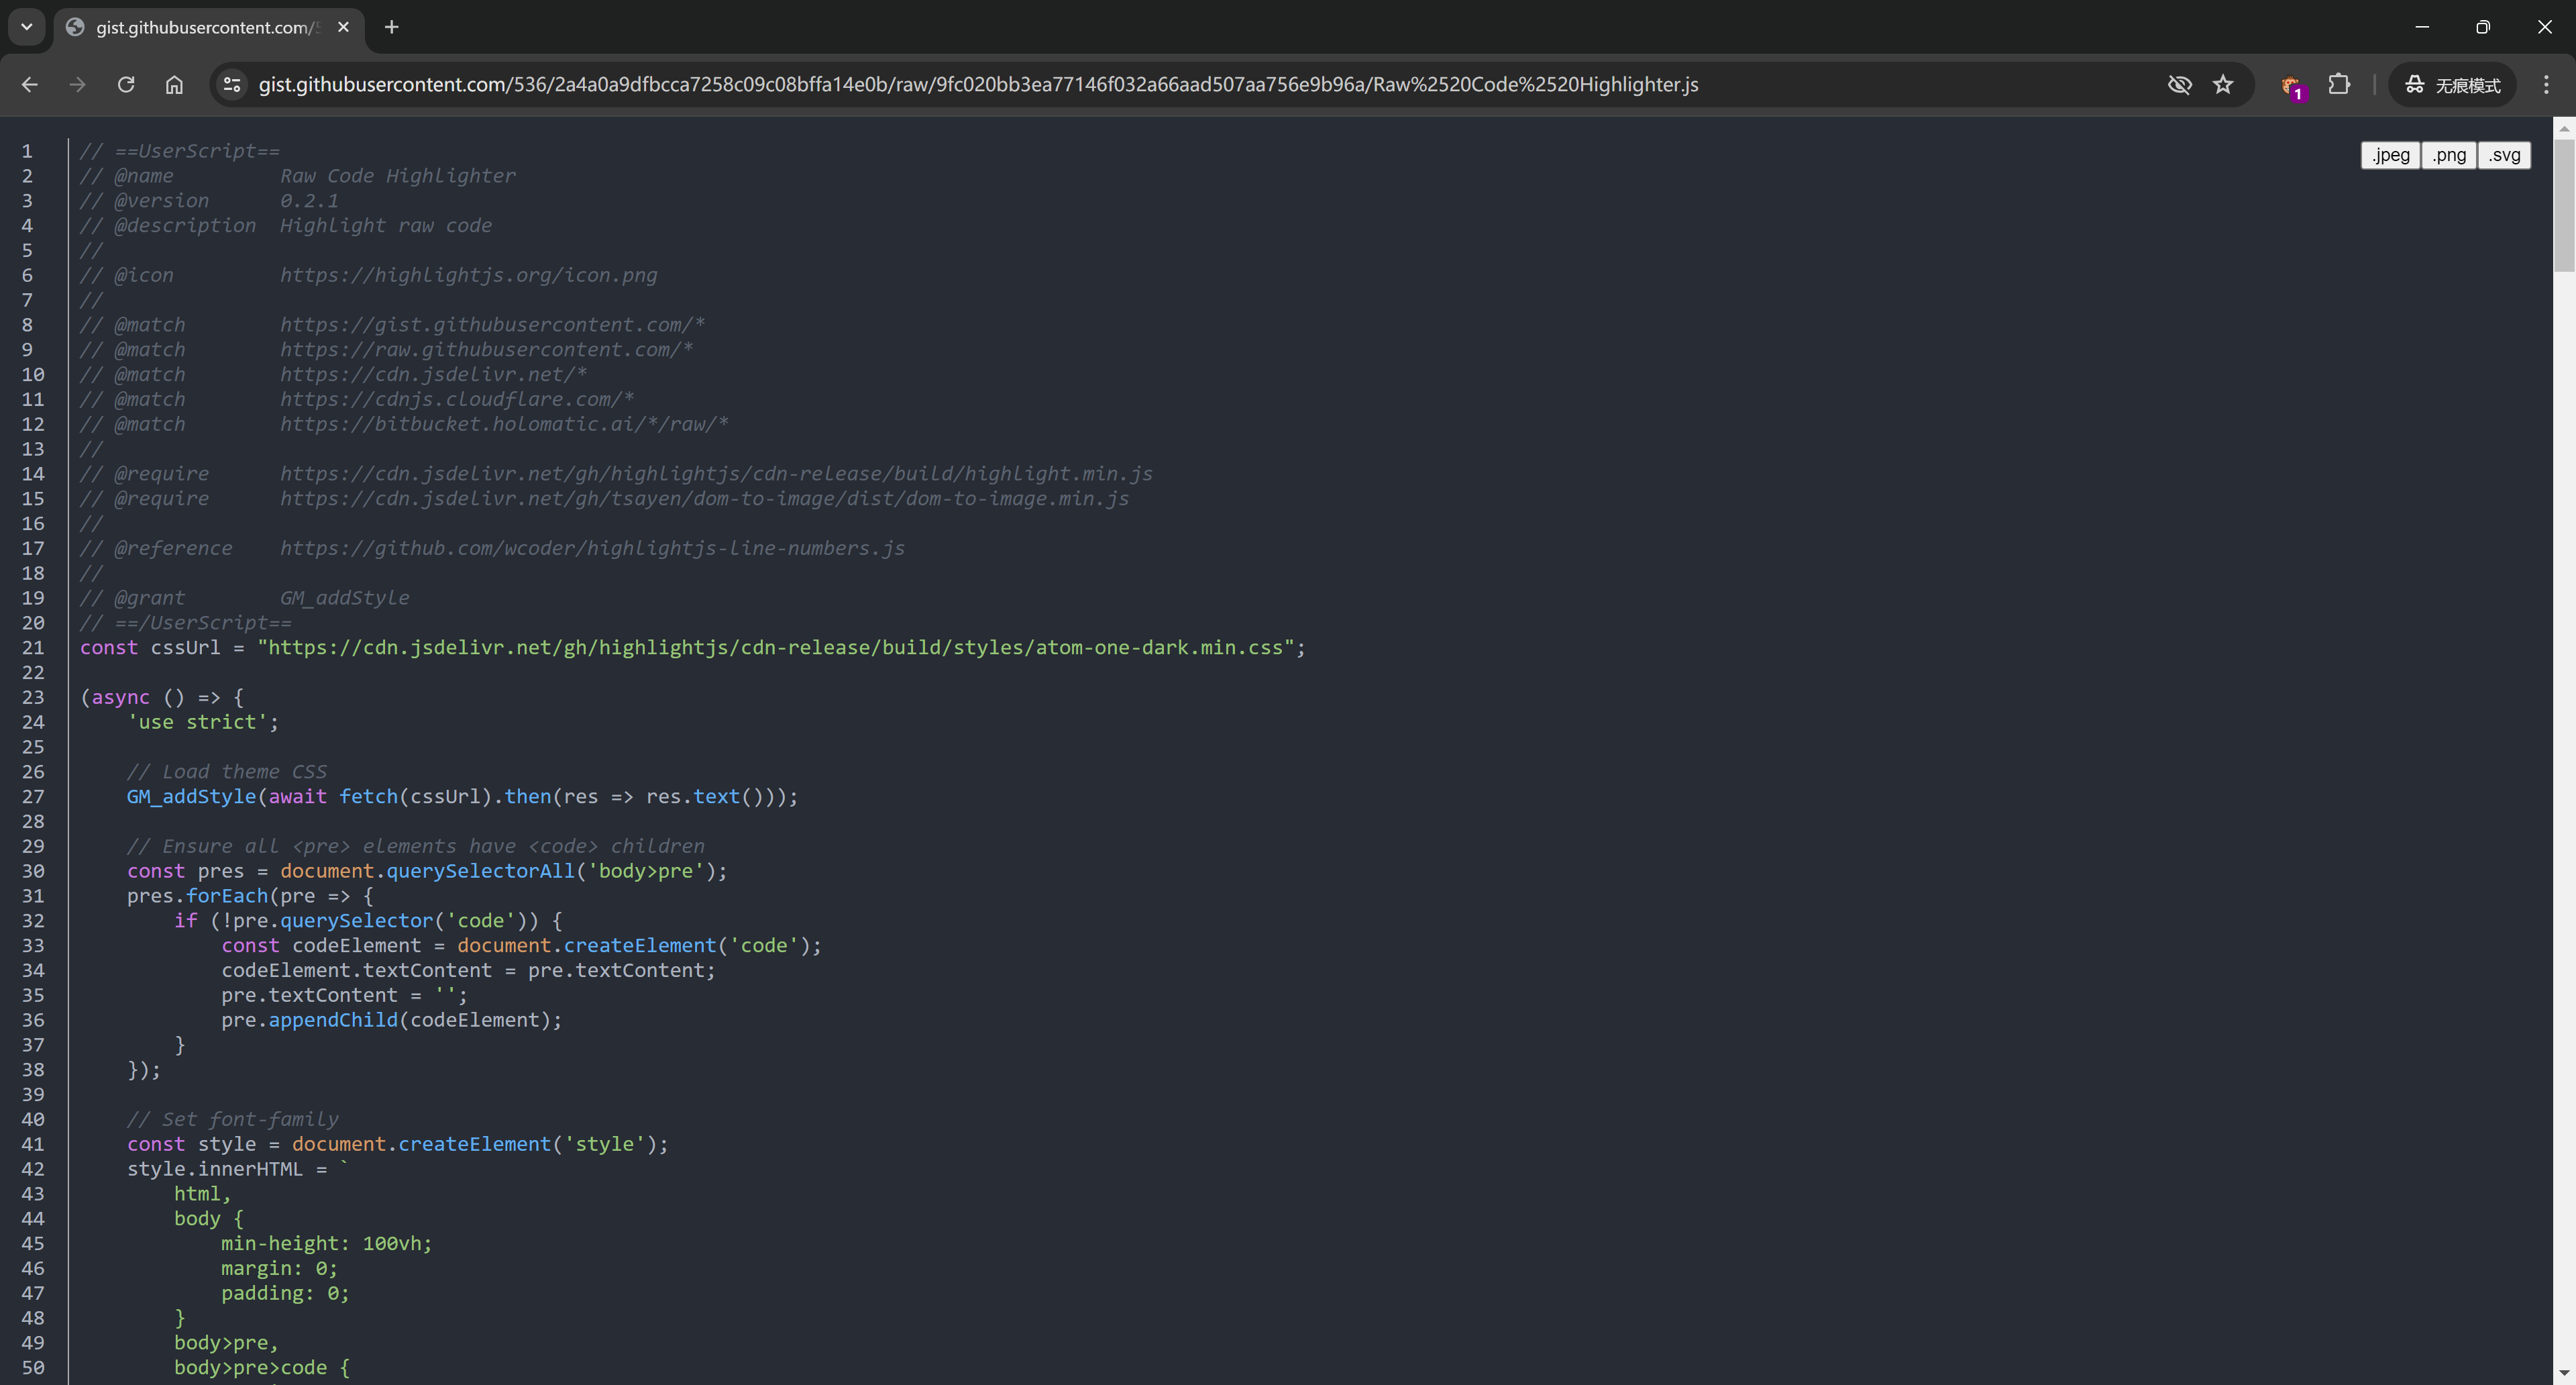Click the forward navigation arrow
Screen dimensions: 2576x1385
click(77, 85)
